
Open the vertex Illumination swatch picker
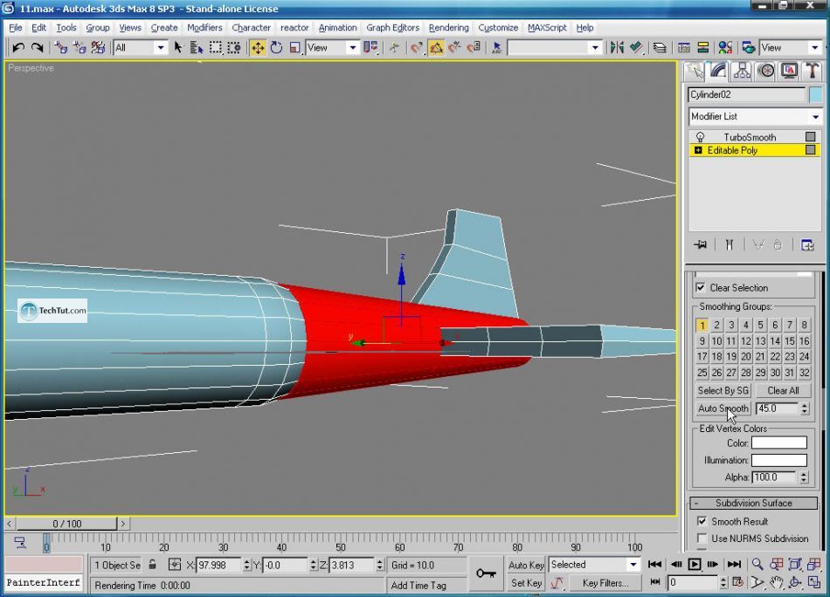(779, 460)
